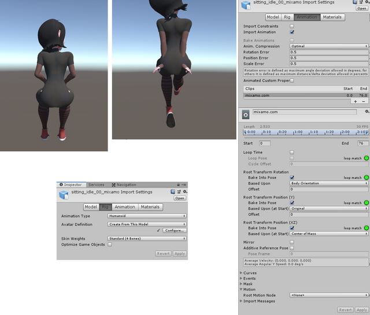Click the clip Start frame input field
370x315 pixels.
[x=264, y=143]
